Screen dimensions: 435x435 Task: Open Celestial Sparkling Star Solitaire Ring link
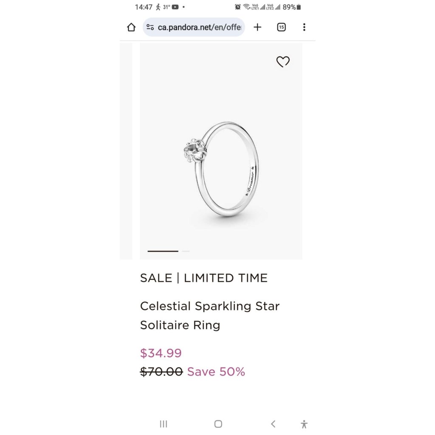[210, 316]
